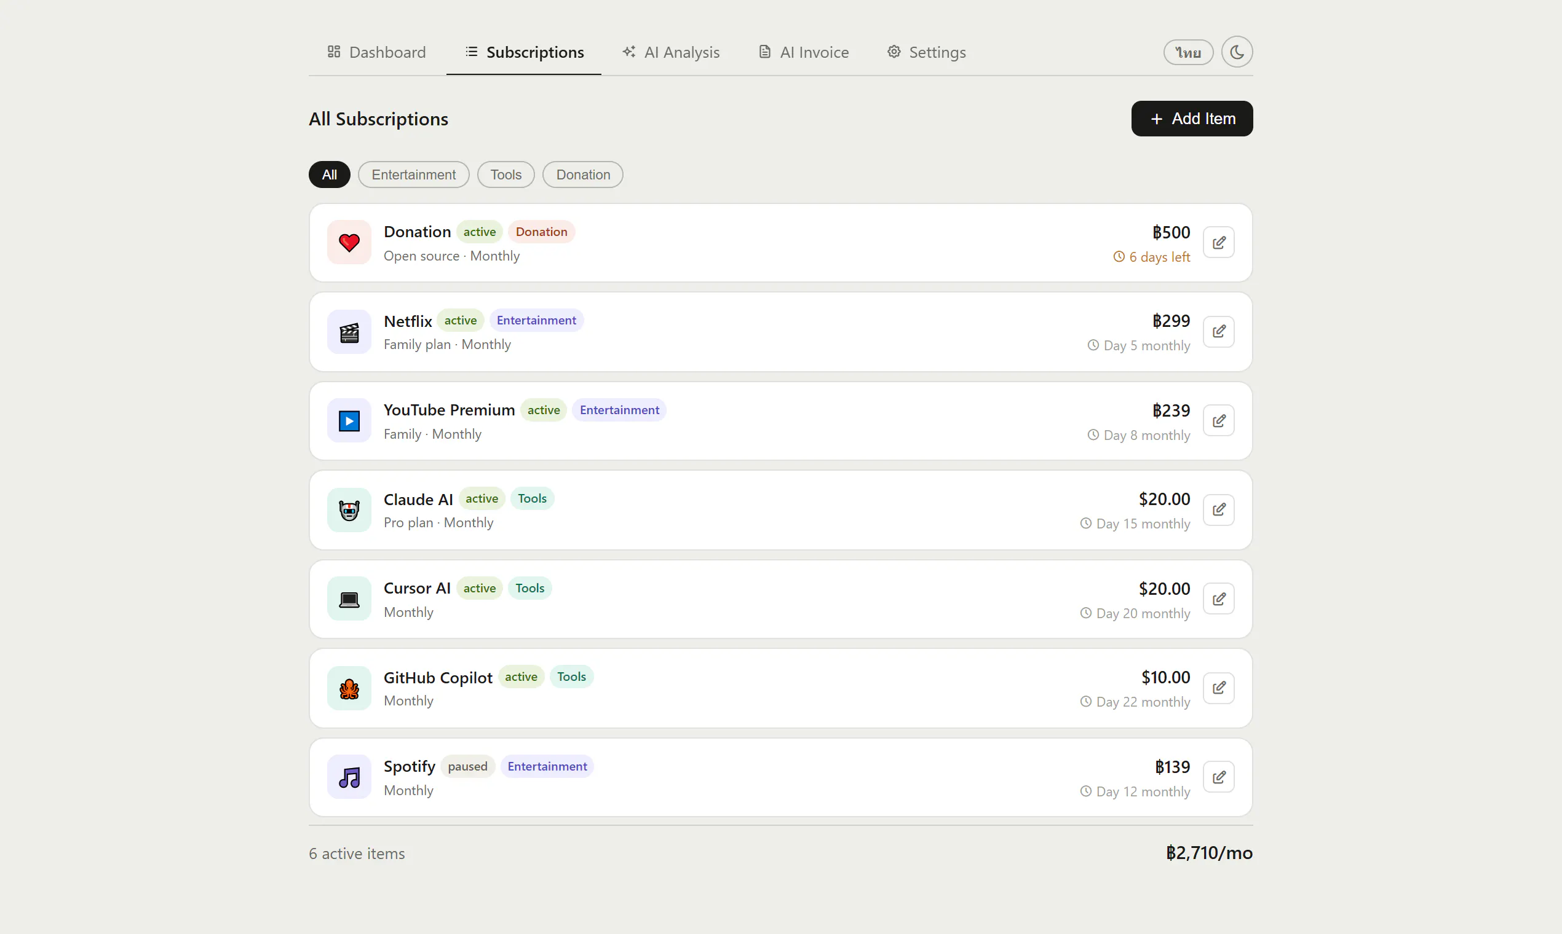Click the Netflix active status badge
The height and width of the screenshot is (934, 1562).
(x=461, y=320)
